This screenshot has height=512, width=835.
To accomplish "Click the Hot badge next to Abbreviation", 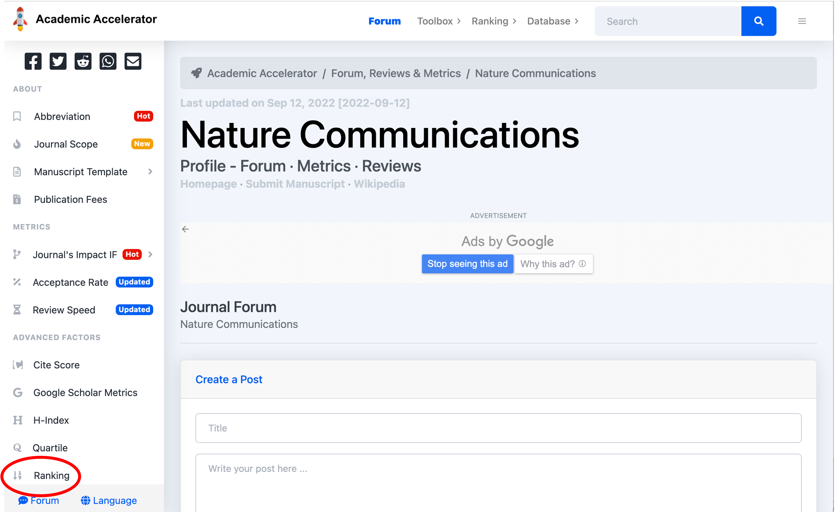I will click(143, 116).
